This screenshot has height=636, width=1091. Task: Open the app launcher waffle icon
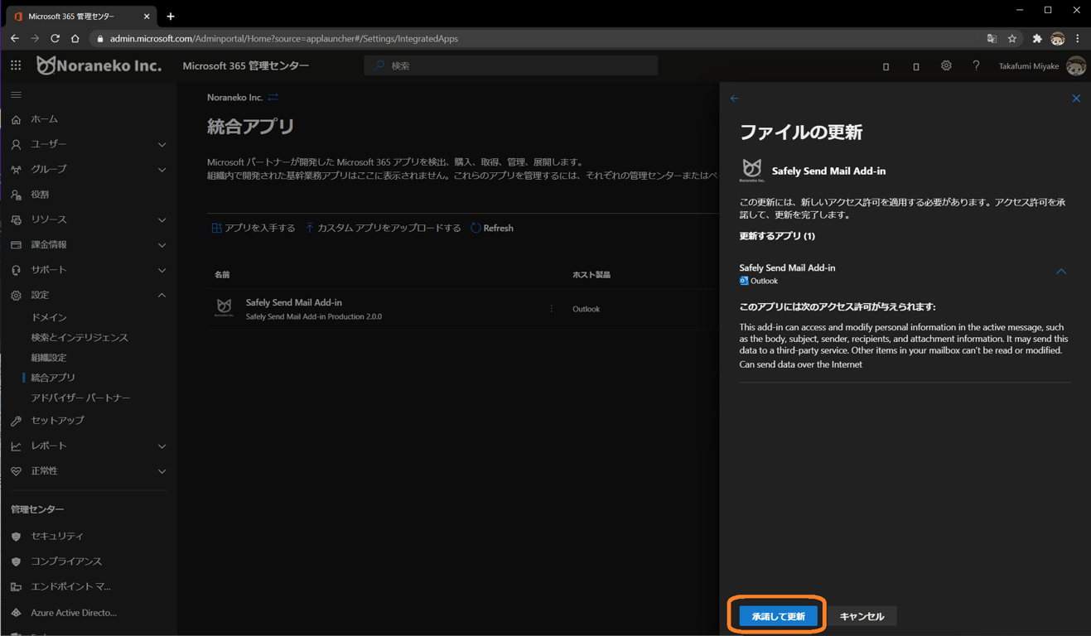[x=16, y=65]
